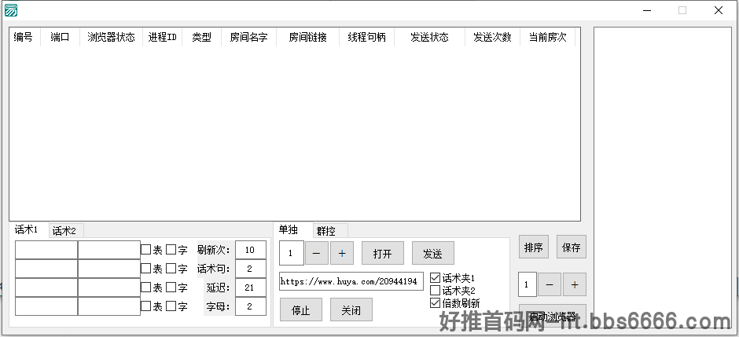
Task: Click the 打开 button
Action: tap(383, 253)
